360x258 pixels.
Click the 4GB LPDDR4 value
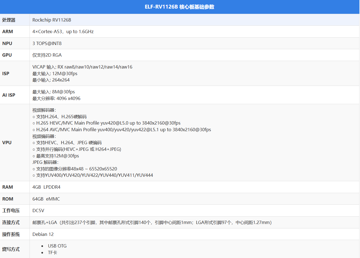tap(46, 187)
